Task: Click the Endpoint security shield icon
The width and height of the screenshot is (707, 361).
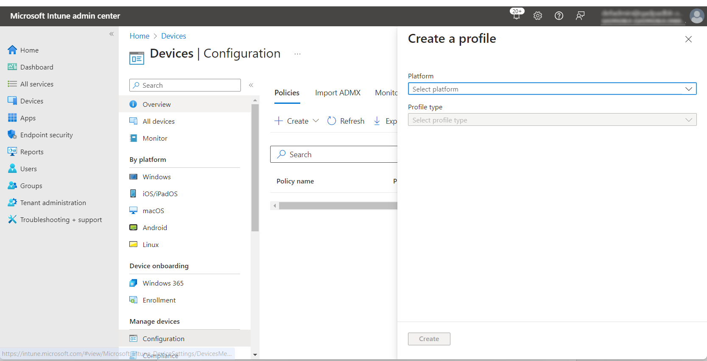Action: (12, 135)
